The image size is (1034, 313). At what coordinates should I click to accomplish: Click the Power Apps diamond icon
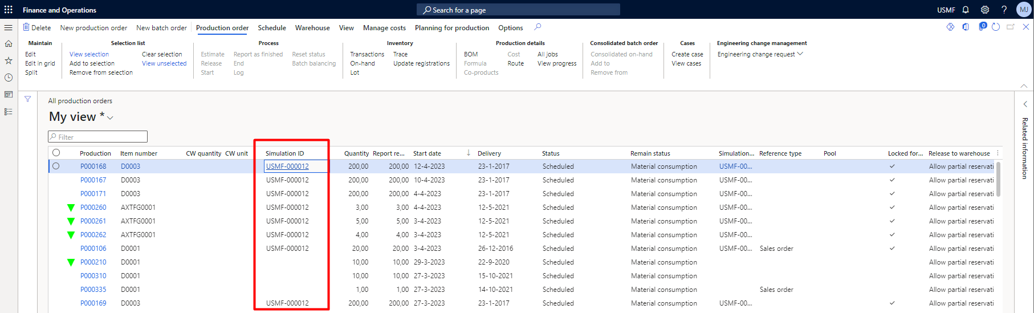click(950, 27)
